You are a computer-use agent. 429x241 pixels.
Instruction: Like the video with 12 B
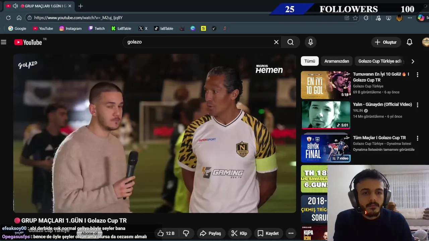(x=166, y=233)
